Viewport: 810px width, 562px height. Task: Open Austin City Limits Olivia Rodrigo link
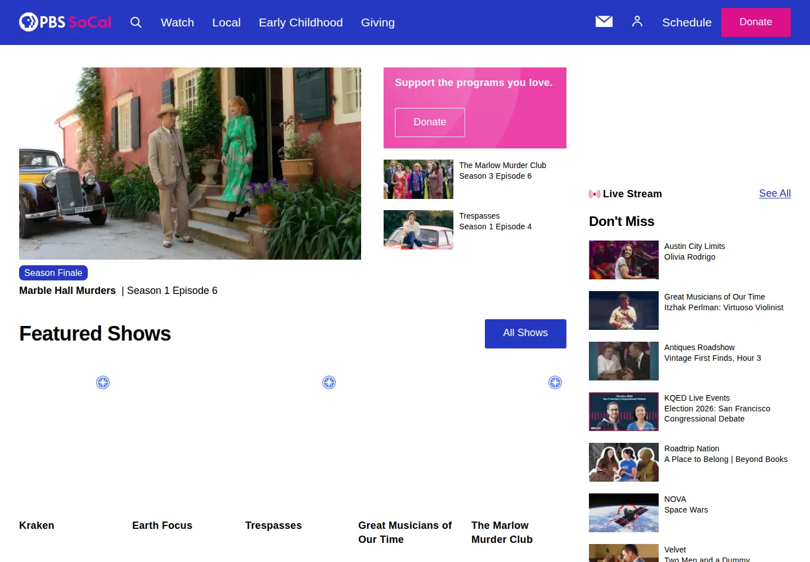[x=695, y=251]
